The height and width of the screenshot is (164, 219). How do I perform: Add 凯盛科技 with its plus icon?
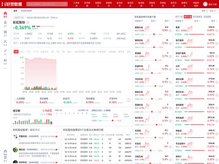point(170,69)
